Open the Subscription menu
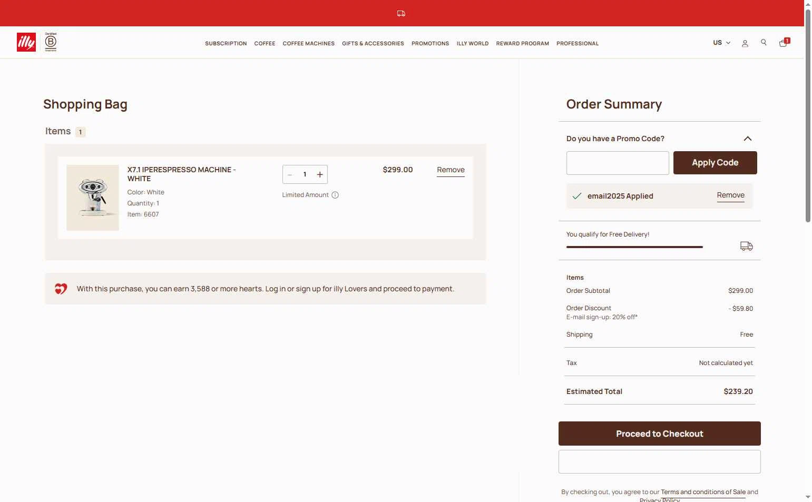This screenshot has width=812, height=502. [x=226, y=44]
